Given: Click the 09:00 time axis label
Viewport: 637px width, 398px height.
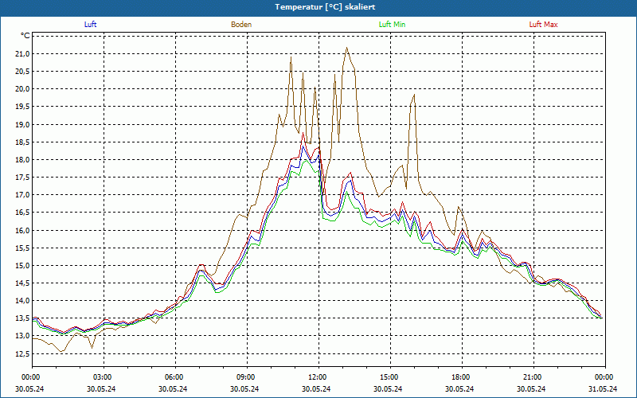Looking at the screenshot, I should (x=246, y=377).
